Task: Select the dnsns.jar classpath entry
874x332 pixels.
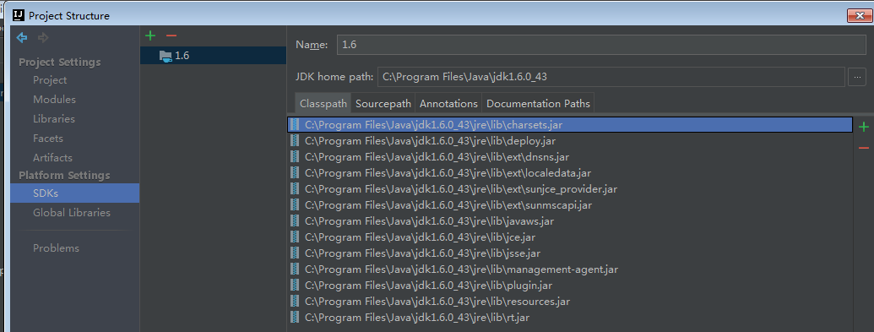Action: [x=570, y=157]
